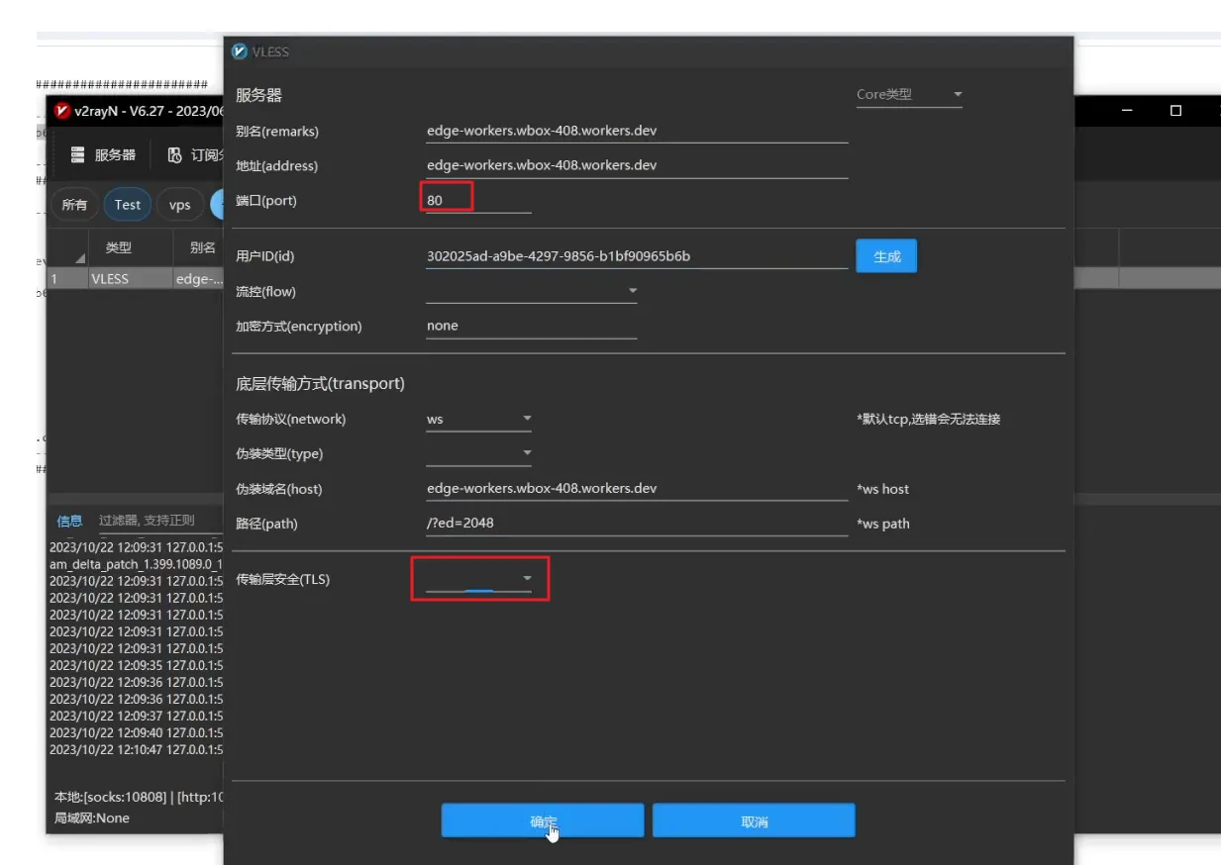Open the 信息 tab in log panel

(69, 521)
